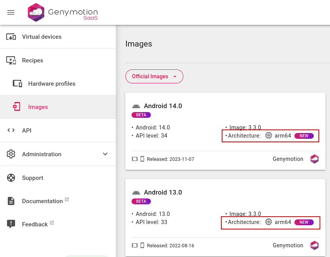Click the Documentation file icon

(11, 201)
